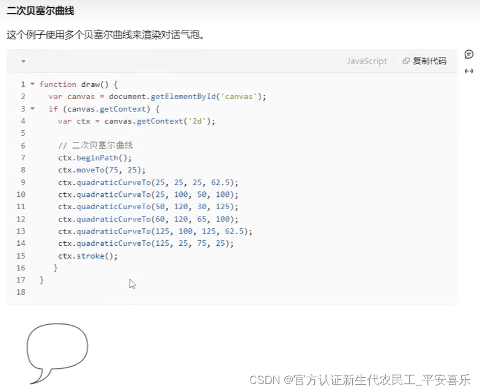Click getContext('2d') on line 4
Viewport: 480px width, 392px height.
(175, 121)
